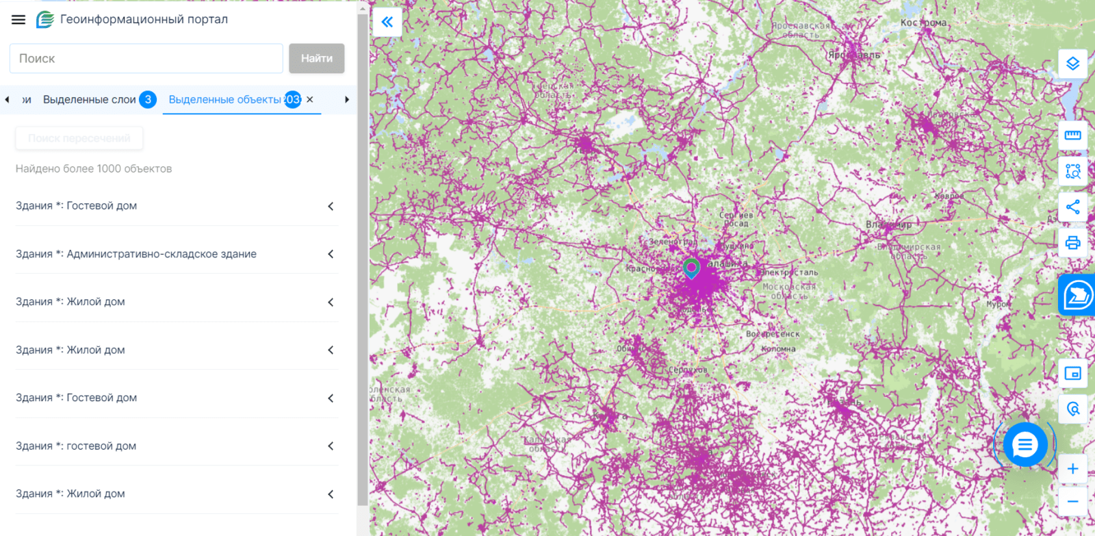Open the round chat message bubble
The height and width of the screenshot is (536, 1095).
pyautogui.click(x=1025, y=445)
